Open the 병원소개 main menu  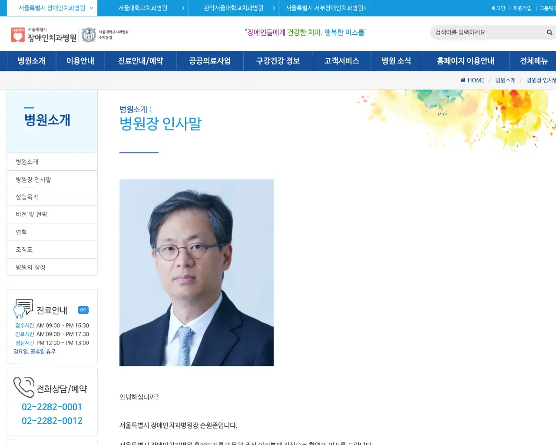(x=32, y=61)
